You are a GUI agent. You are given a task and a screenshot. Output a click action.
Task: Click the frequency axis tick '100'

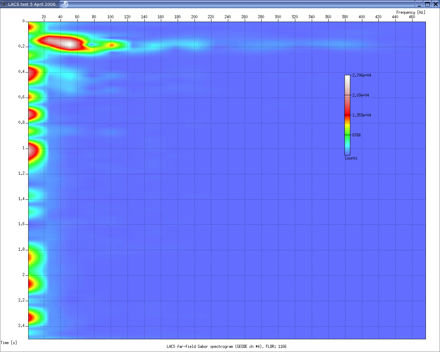(110, 17)
